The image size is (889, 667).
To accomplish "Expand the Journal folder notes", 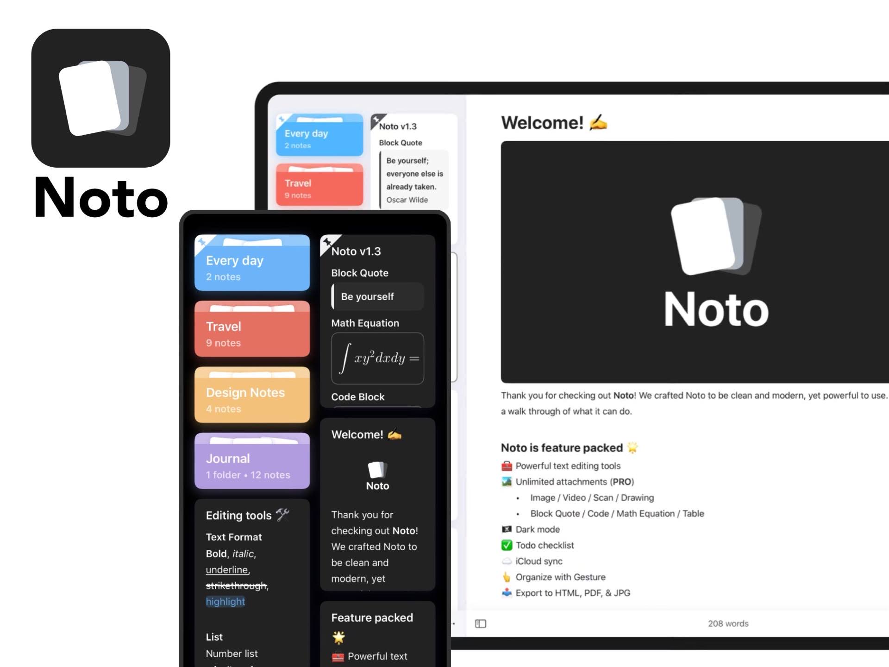I will 251,464.
